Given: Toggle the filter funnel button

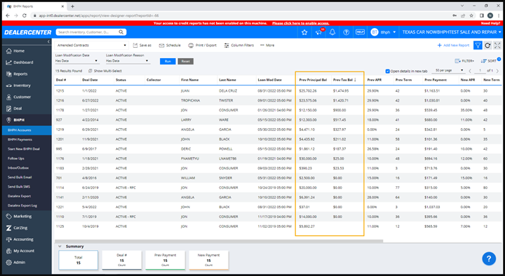Looking at the screenshot, I should click(x=478, y=46).
